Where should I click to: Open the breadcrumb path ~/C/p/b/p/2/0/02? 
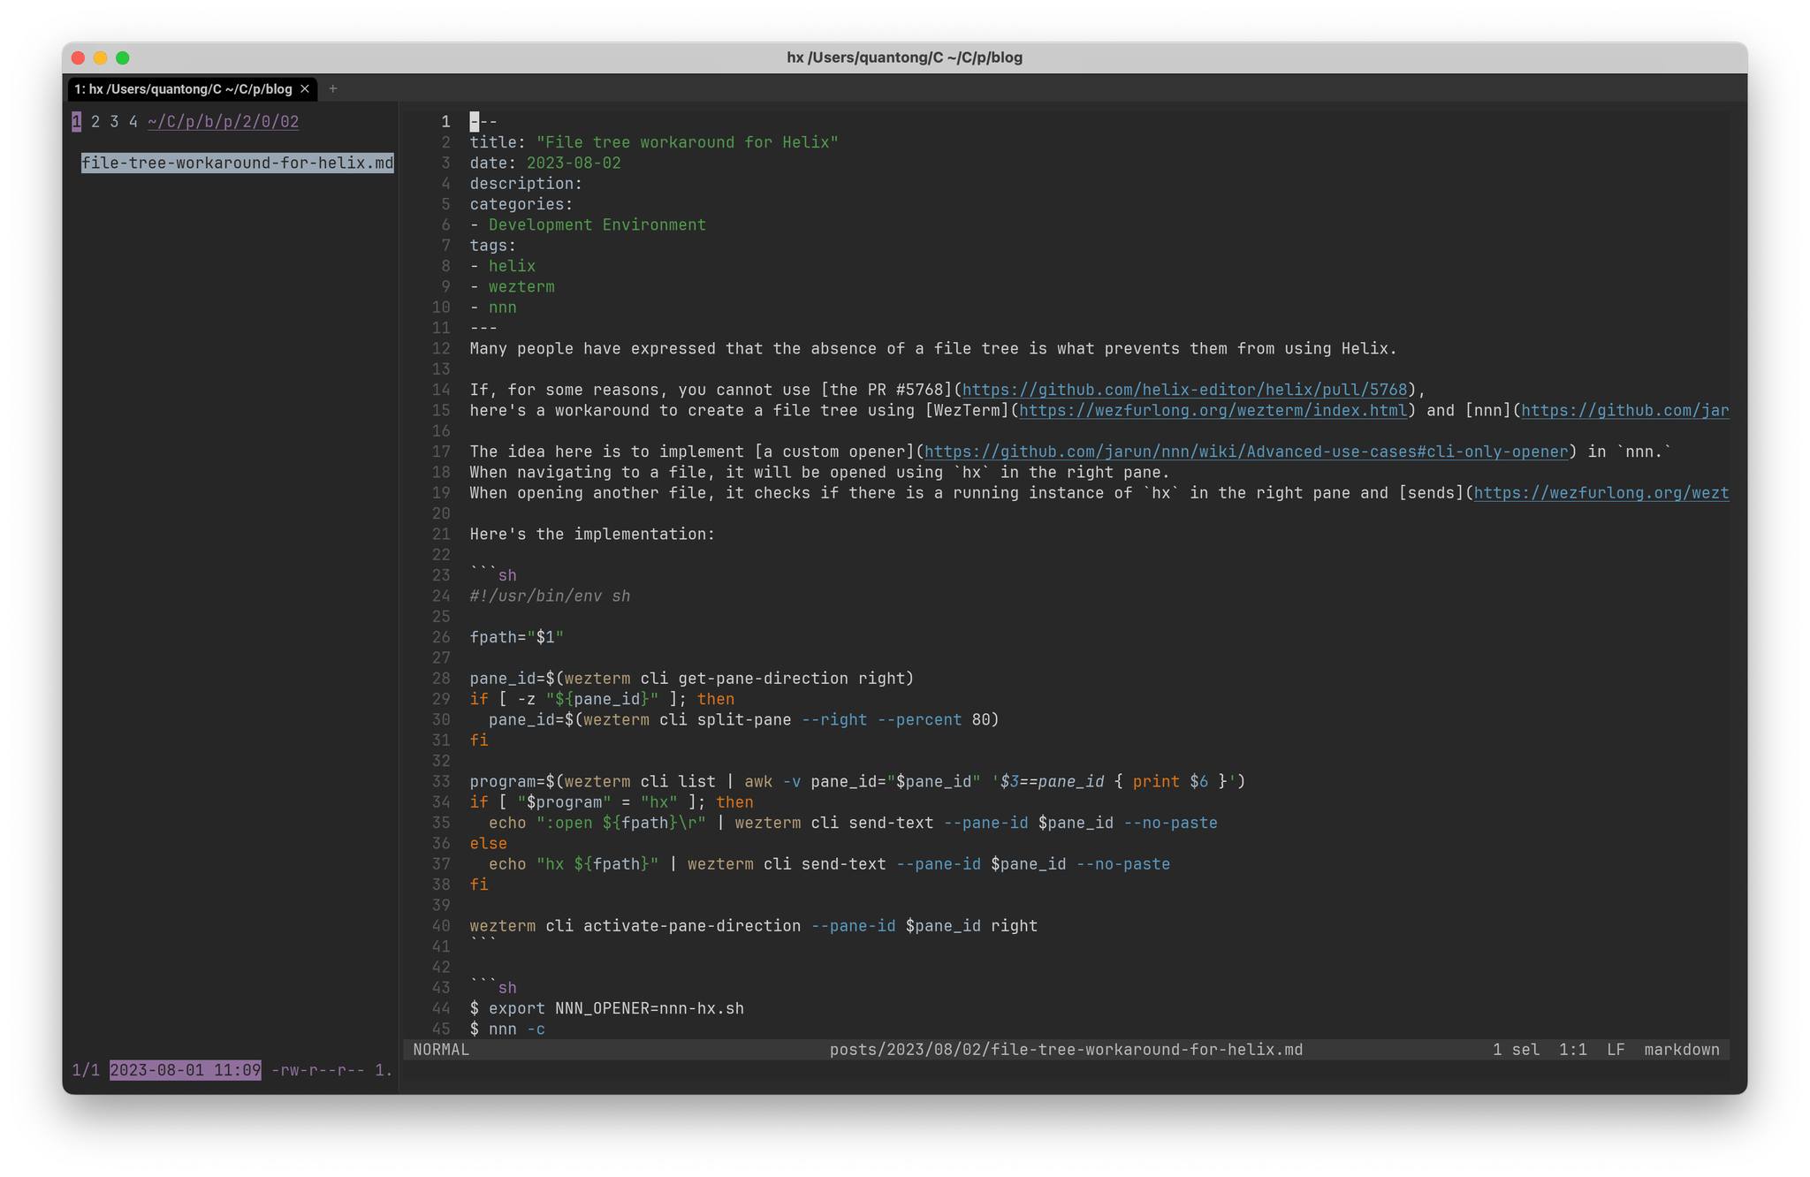(223, 122)
